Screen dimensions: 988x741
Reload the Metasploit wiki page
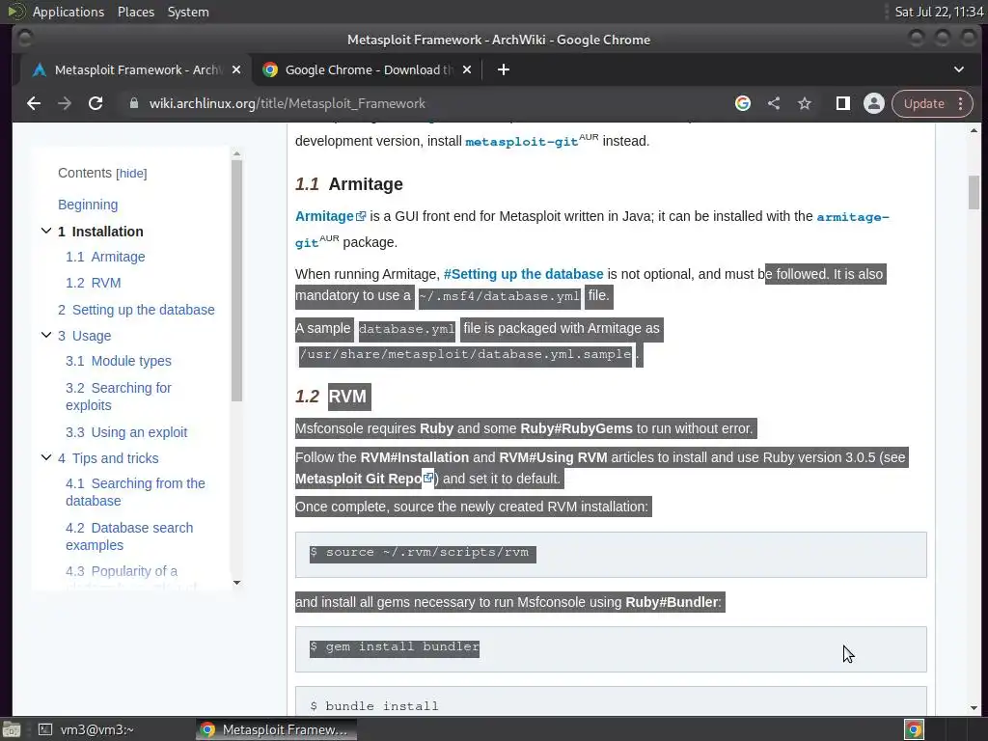(96, 103)
